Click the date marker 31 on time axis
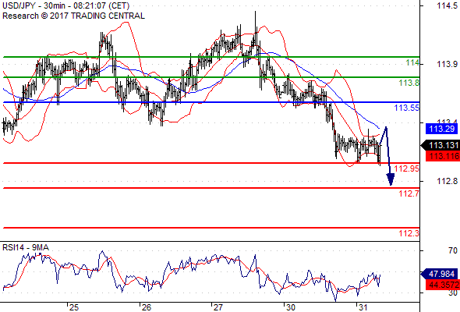 [363, 307]
